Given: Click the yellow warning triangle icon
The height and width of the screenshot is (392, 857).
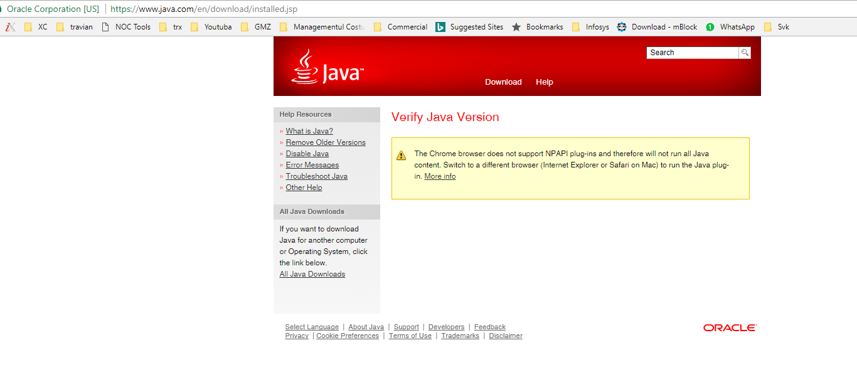Looking at the screenshot, I should tap(402, 156).
